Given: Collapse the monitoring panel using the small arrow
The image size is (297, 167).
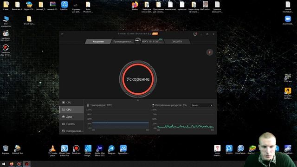Looking at the screenshot, I should pyautogui.click(x=138, y=100).
